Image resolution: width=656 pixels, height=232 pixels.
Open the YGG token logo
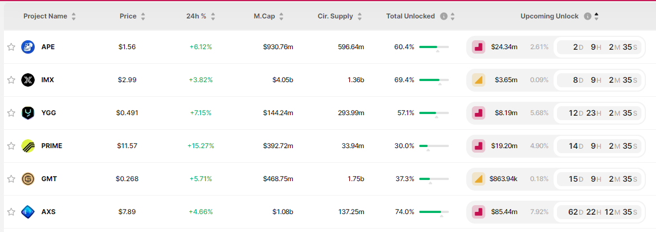[28, 113]
